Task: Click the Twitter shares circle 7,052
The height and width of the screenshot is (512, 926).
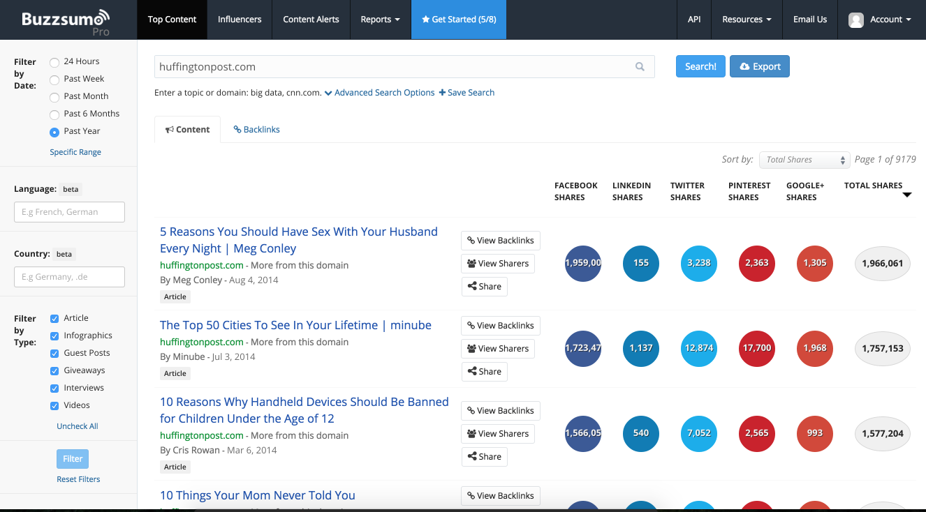Action: pyautogui.click(x=699, y=433)
